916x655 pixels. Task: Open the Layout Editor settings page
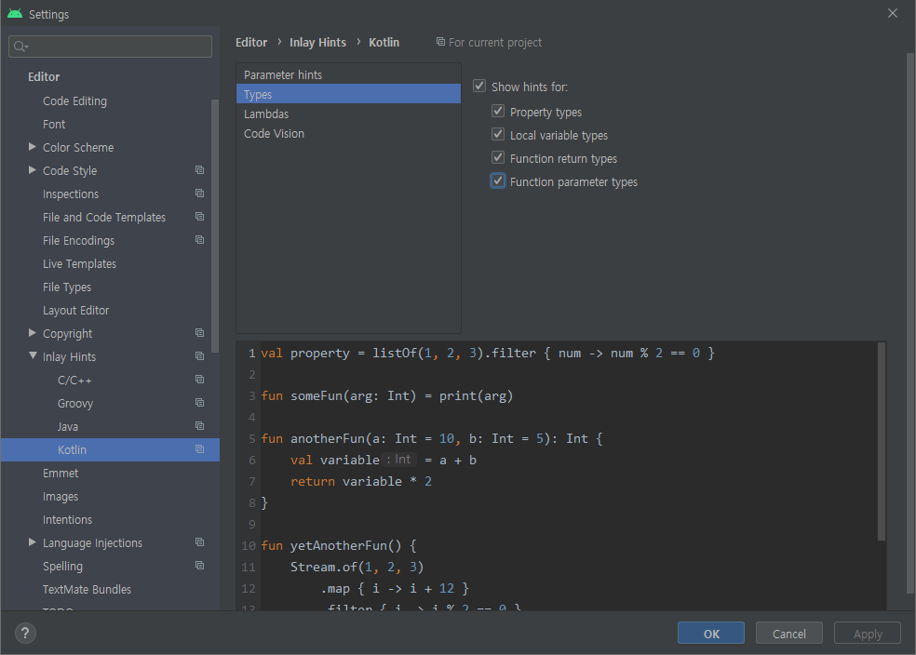76,310
